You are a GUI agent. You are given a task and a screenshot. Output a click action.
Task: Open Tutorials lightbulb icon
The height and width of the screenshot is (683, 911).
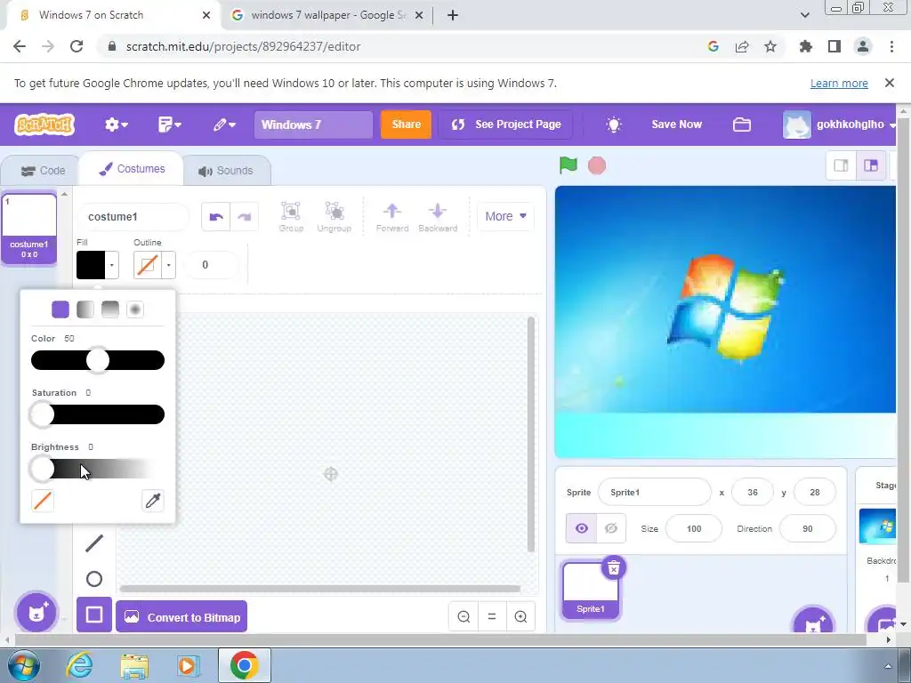[614, 125]
